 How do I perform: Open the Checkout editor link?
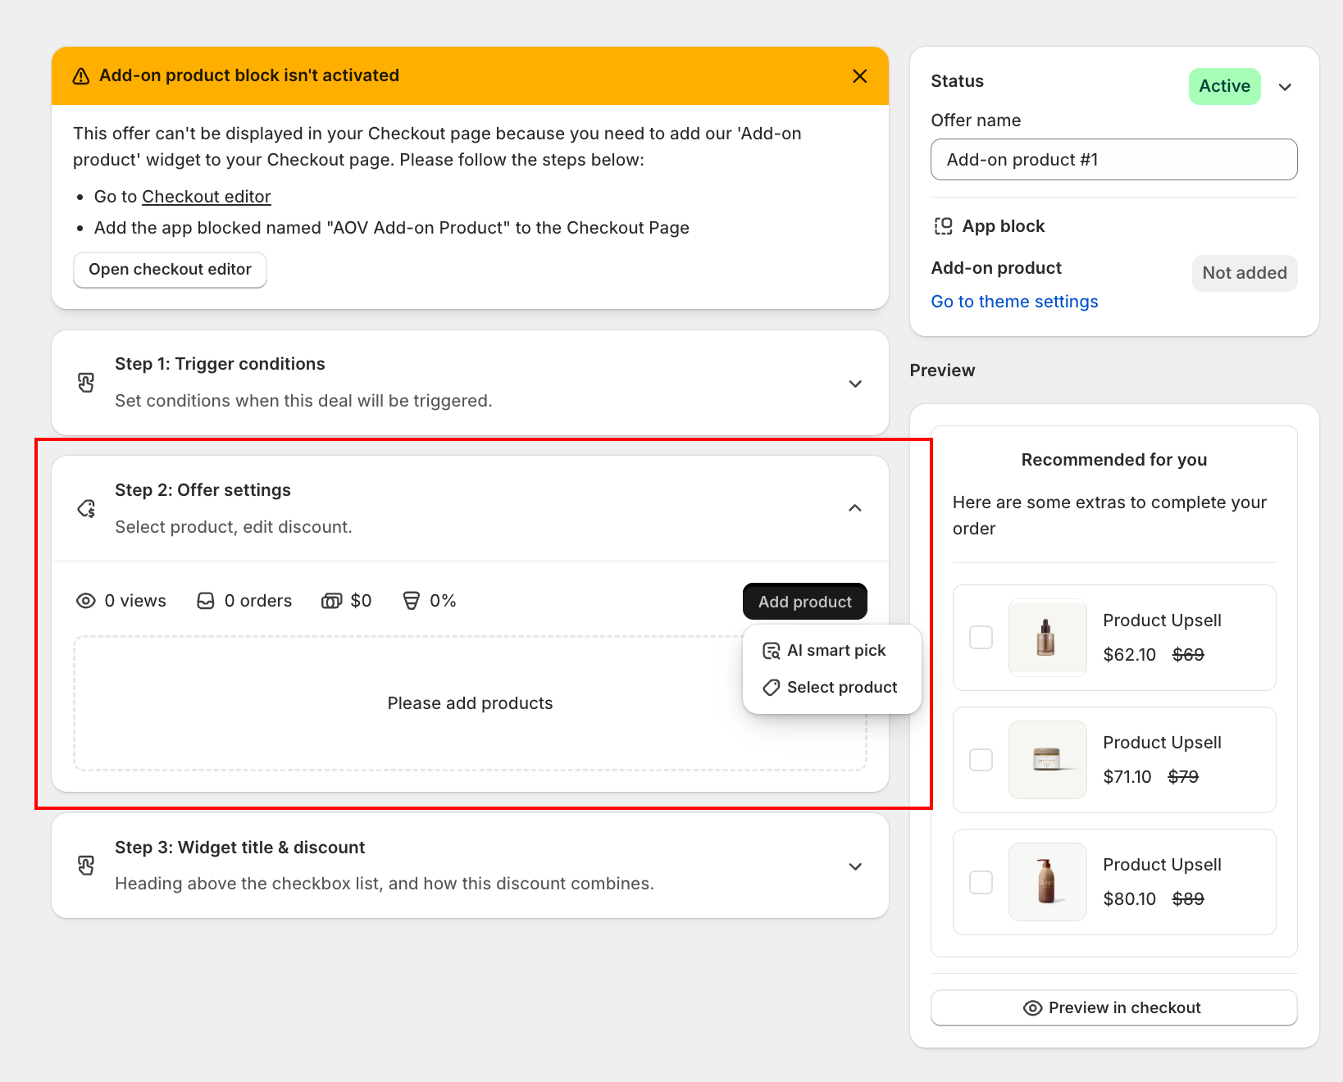(207, 197)
